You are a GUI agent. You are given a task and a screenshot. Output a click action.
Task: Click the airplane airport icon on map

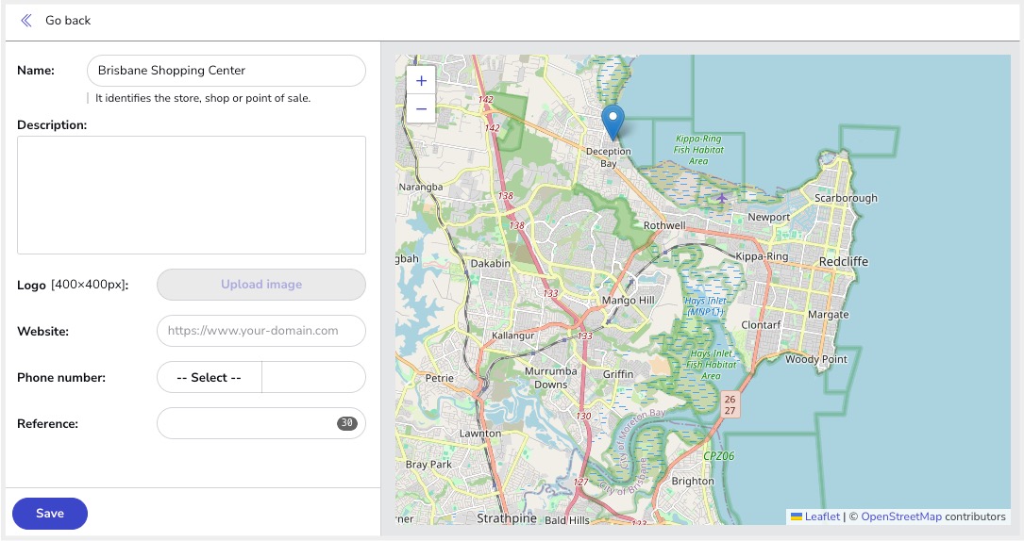(721, 197)
